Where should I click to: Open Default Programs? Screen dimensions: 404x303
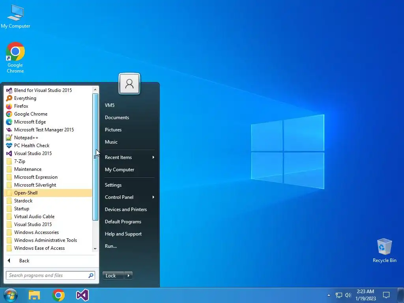pyautogui.click(x=129, y=222)
